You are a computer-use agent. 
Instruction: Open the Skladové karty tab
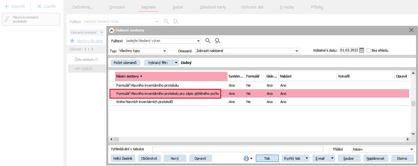tap(213, 7)
